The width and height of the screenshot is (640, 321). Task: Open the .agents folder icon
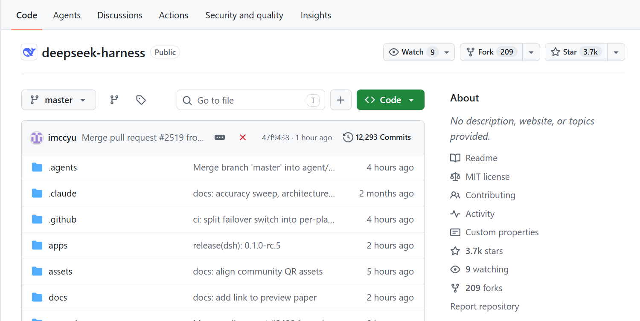[x=37, y=167]
